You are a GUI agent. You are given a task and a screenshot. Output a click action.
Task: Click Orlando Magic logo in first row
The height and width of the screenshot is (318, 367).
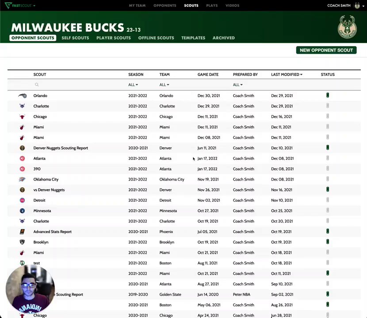22,95
